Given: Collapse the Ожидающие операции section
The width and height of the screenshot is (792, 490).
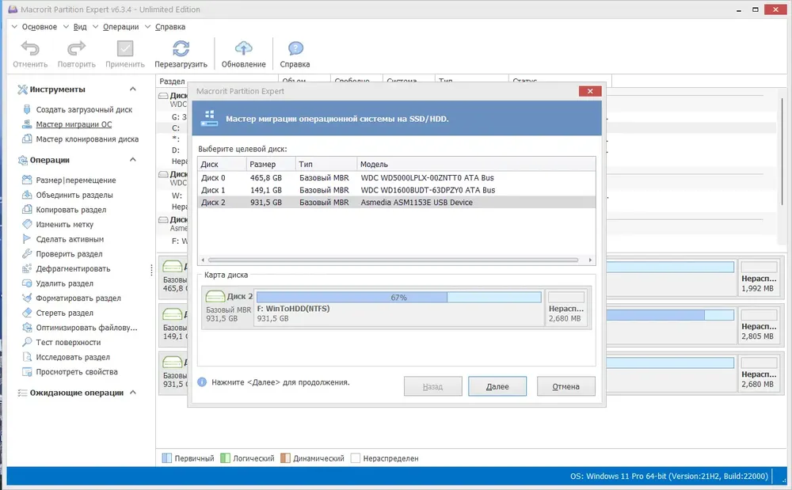Looking at the screenshot, I should coord(133,392).
